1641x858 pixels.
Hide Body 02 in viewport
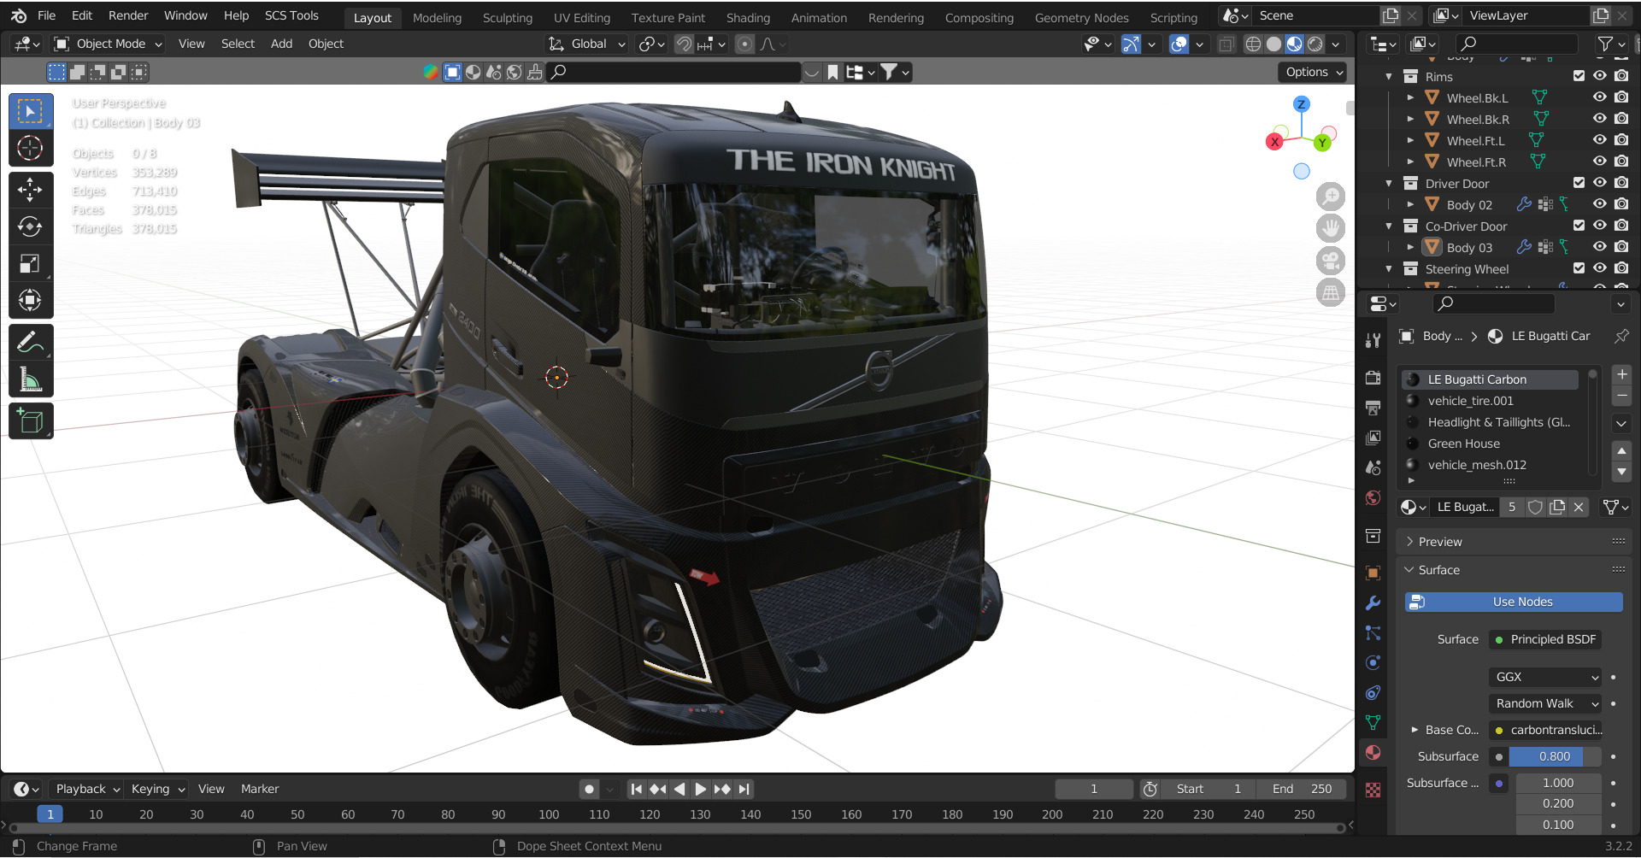click(x=1600, y=204)
